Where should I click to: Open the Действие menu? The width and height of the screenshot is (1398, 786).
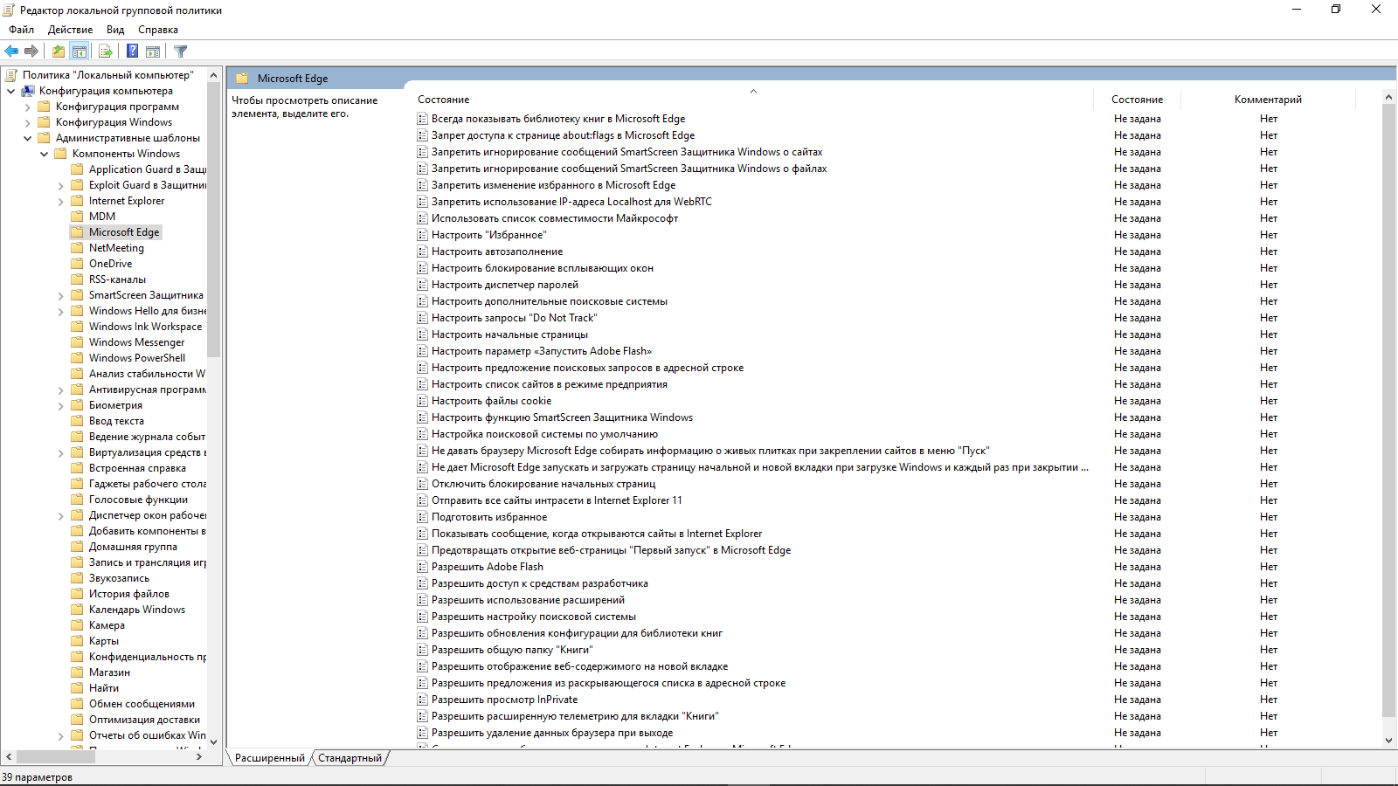click(x=70, y=30)
